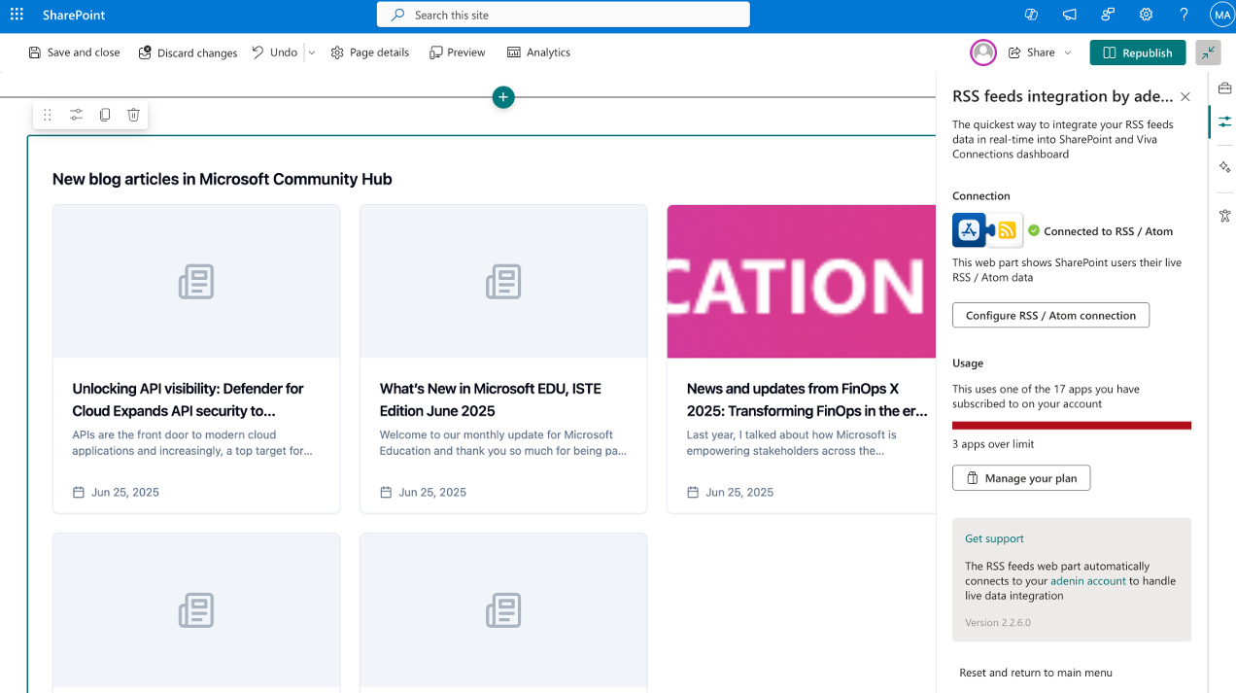Expand the Share dropdown chevron
1236x693 pixels.
coord(1068,52)
